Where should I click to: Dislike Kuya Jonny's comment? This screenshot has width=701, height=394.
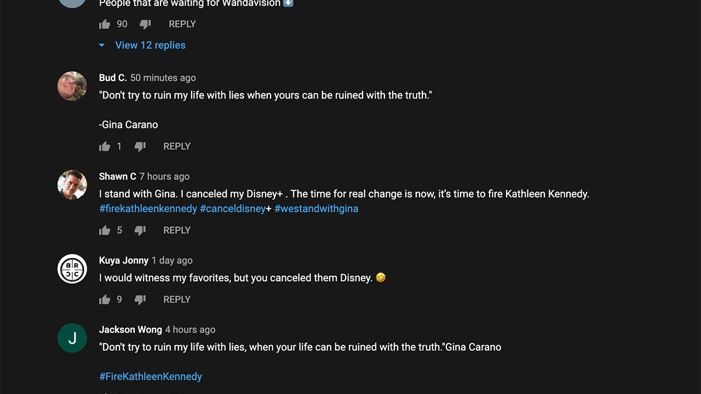point(140,300)
